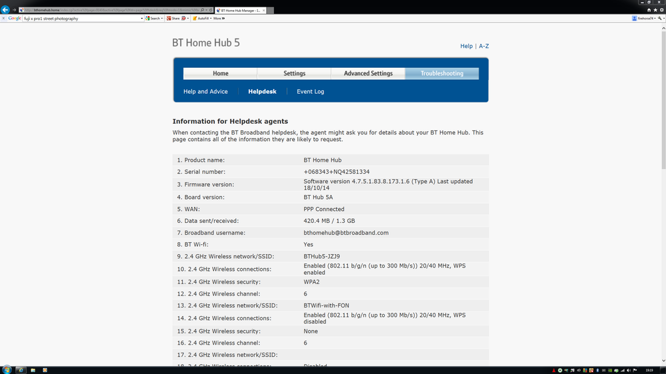Click the WPA2 security value
The width and height of the screenshot is (666, 374).
[311, 282]
